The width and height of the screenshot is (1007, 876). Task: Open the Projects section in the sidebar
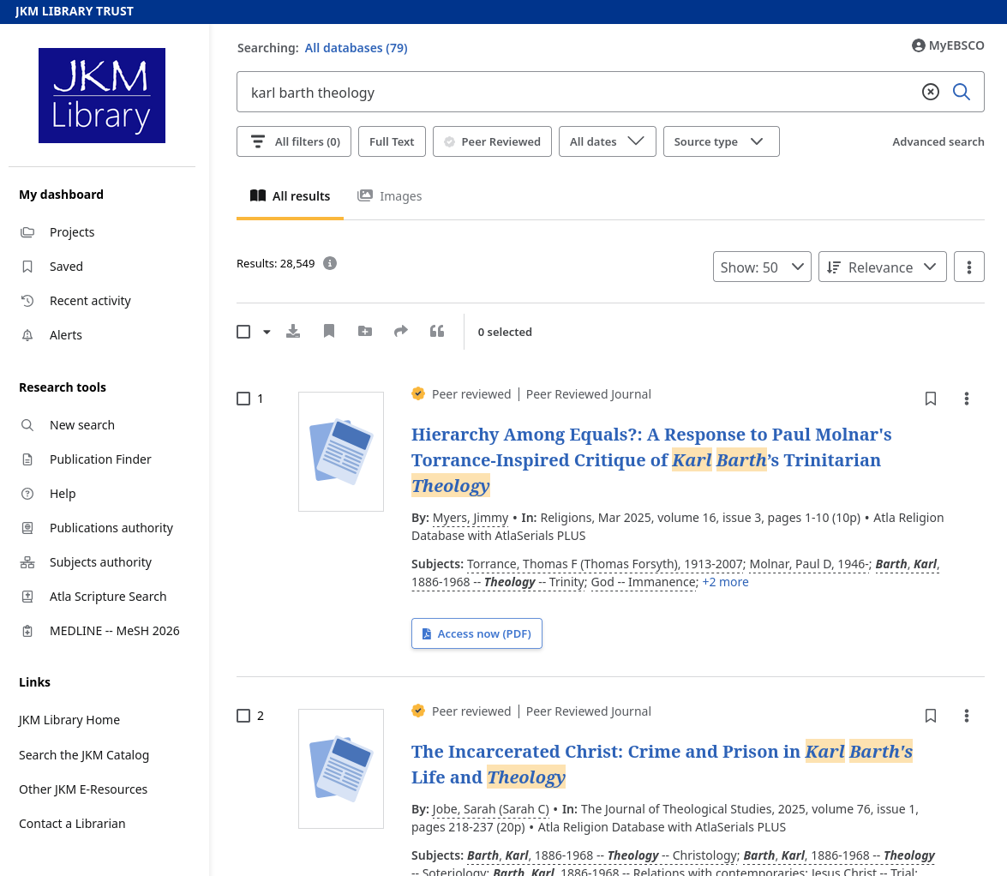coord(72,231)
